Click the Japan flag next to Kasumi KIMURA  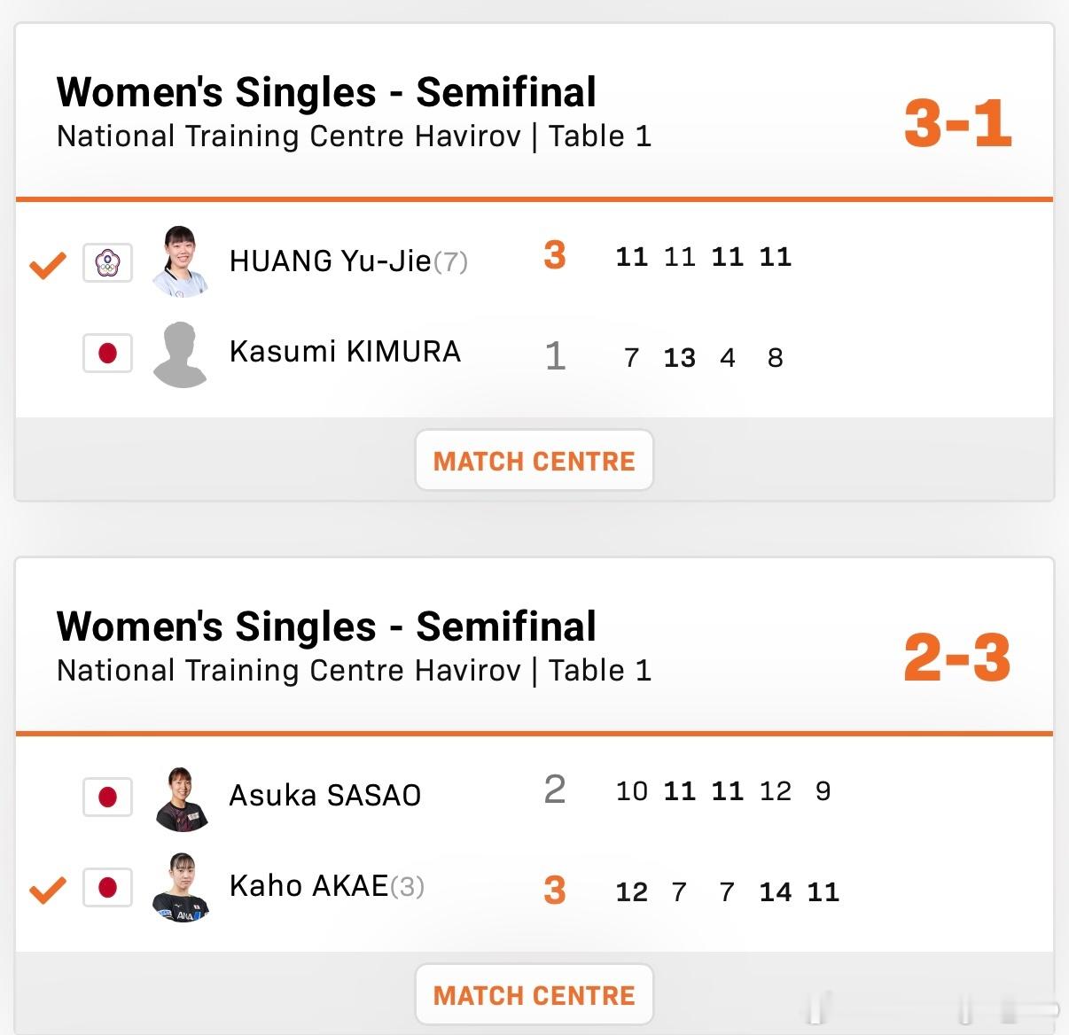(107, 354)
